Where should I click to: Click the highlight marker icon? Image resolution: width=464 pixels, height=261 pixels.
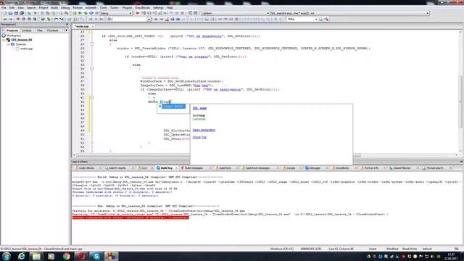pos(167,20)
